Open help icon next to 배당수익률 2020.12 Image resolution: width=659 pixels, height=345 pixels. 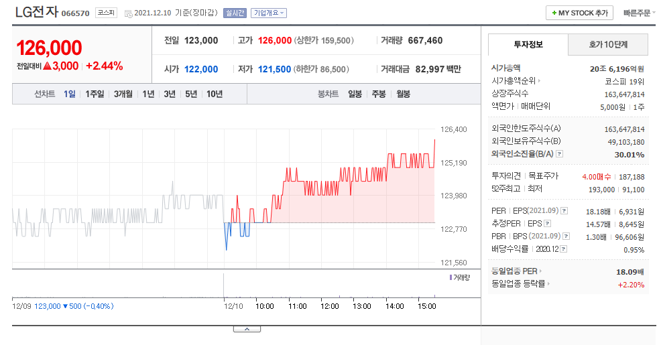(564, 249)
